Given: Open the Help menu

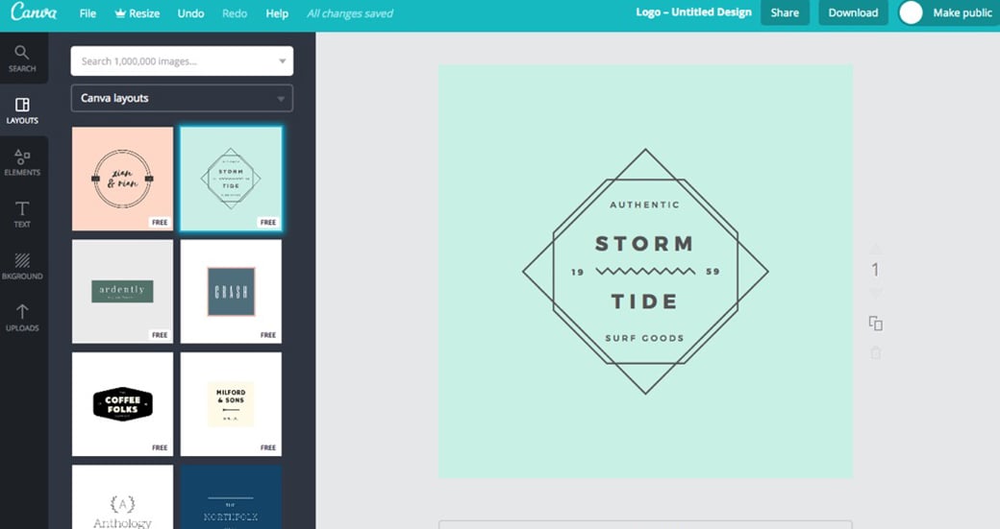Looking at the screenshot, I should point(277,13).
